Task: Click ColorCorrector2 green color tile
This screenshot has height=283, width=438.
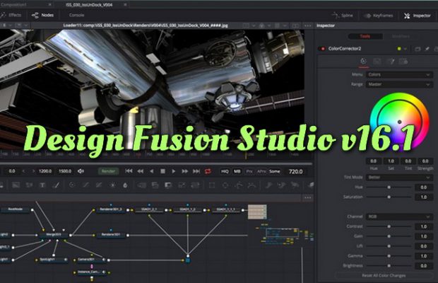Action: [399, 49]
